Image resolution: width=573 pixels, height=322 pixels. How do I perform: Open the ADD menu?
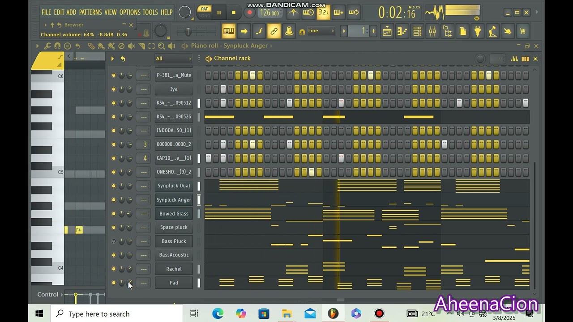(71, 13)
